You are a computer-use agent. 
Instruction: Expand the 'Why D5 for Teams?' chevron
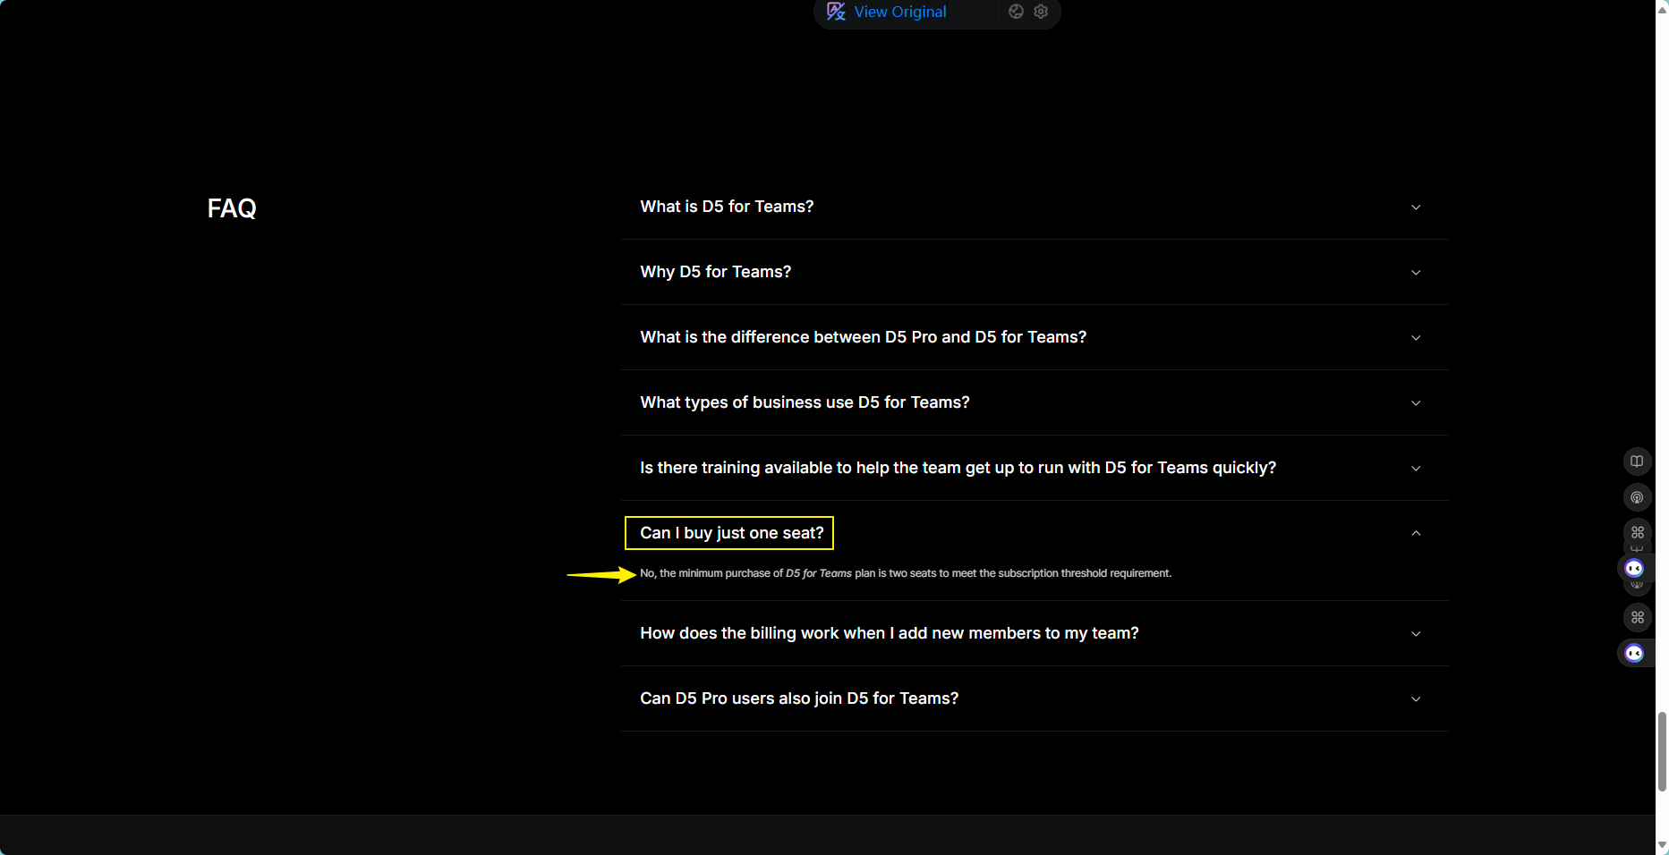pos(1416,273)
